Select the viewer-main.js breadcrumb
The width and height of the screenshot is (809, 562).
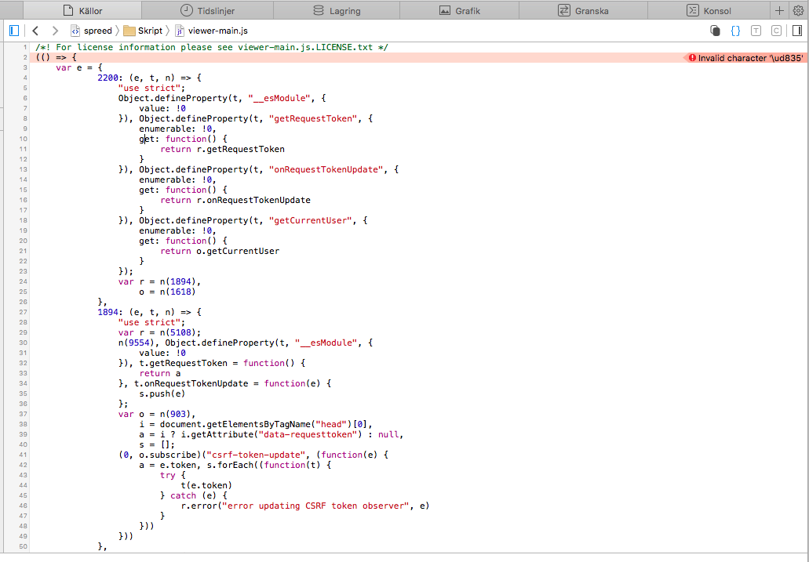click(211, 31)
